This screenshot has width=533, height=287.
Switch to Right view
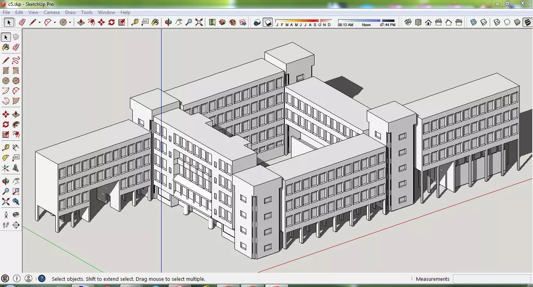(x=439, y=22)
